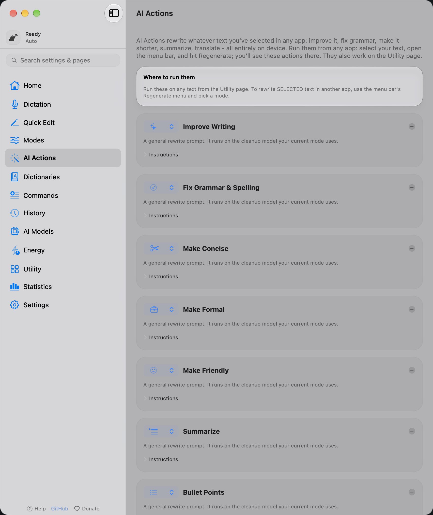The height and width of the screenshot is (515, 433).
Task: Open Settings from the sidebar
Action: (x=63, y=305)
